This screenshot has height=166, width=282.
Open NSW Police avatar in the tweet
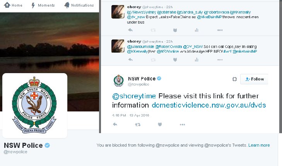[119, 80]
